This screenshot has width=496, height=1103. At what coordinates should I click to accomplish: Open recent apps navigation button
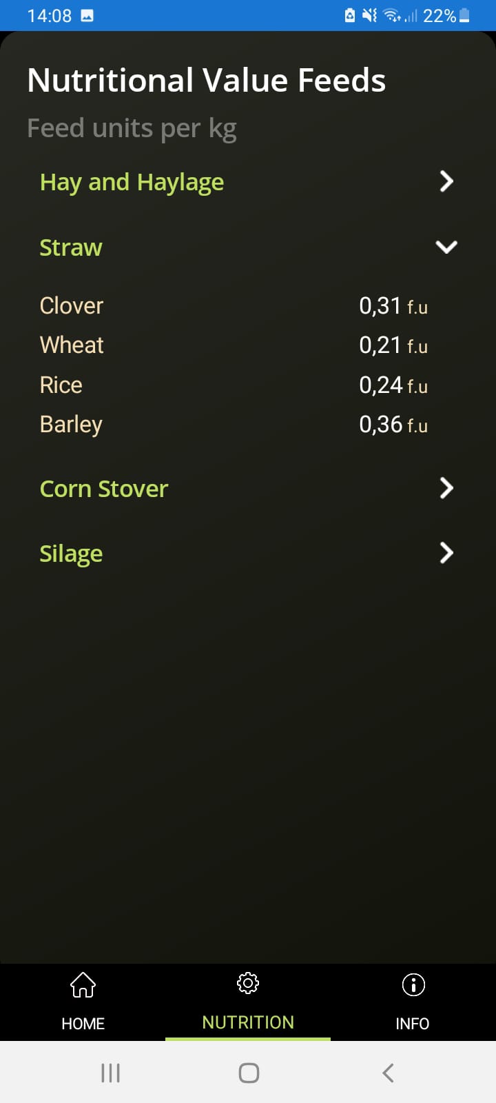(110, 1073)
